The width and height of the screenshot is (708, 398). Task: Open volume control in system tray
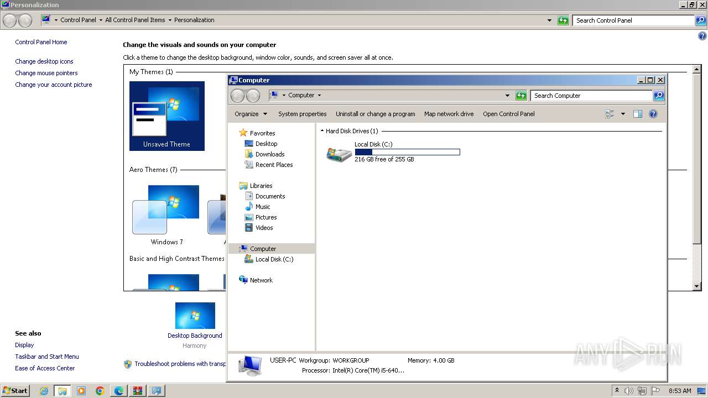click(629, 391)
